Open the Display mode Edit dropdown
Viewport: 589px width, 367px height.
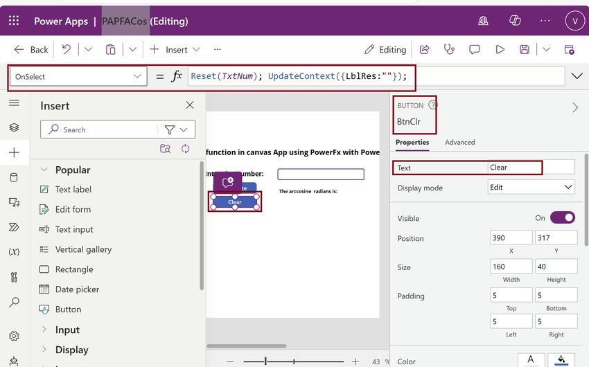pyautogui.click(x=531, y=187)
